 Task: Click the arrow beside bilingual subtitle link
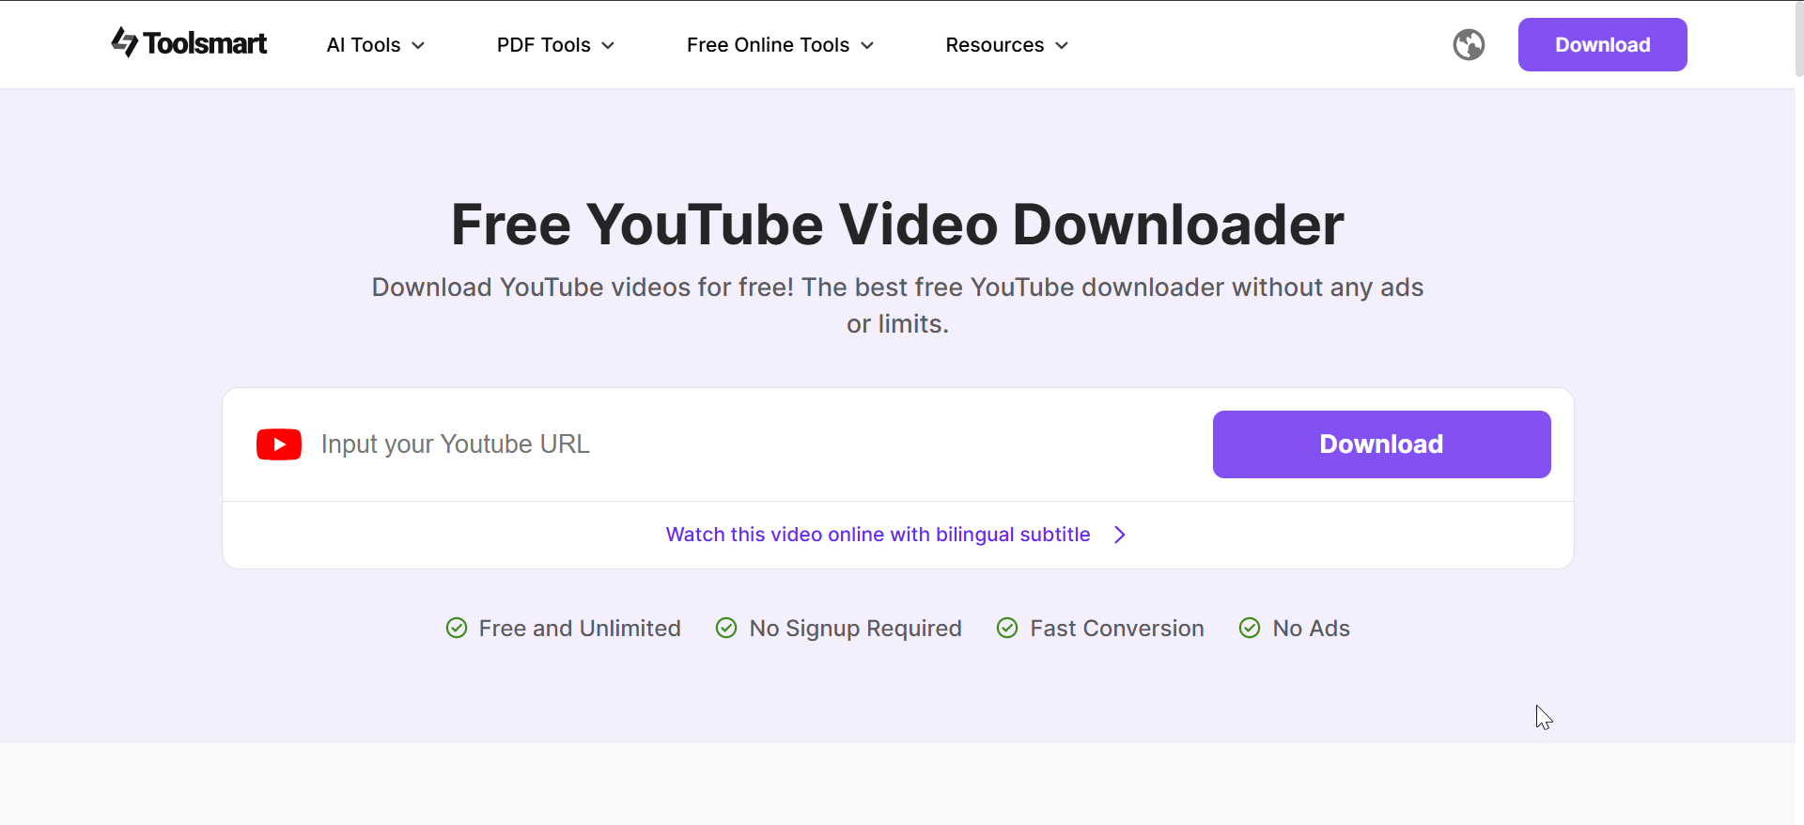coord(1120,535)
